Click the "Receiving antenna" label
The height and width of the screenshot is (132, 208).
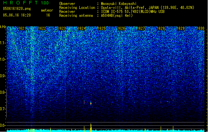tap(76, 16)
